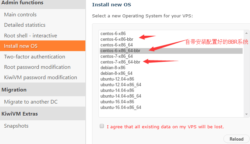
Task: Click the Reload button
Action: point(237,139)
